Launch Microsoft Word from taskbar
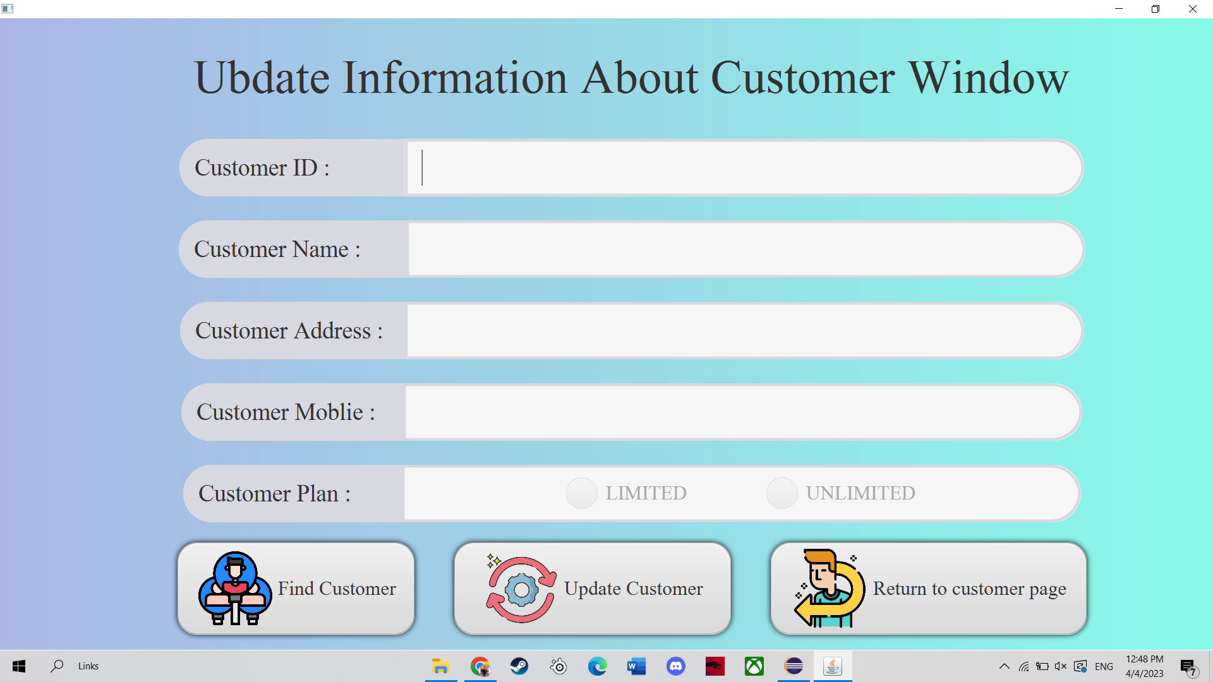Viewport: 1213px width, 682px height. [636, 666]
